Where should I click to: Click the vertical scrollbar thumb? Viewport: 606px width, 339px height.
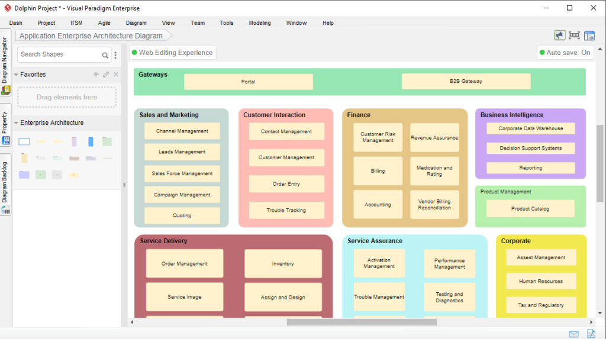click(x=600, y=163)
